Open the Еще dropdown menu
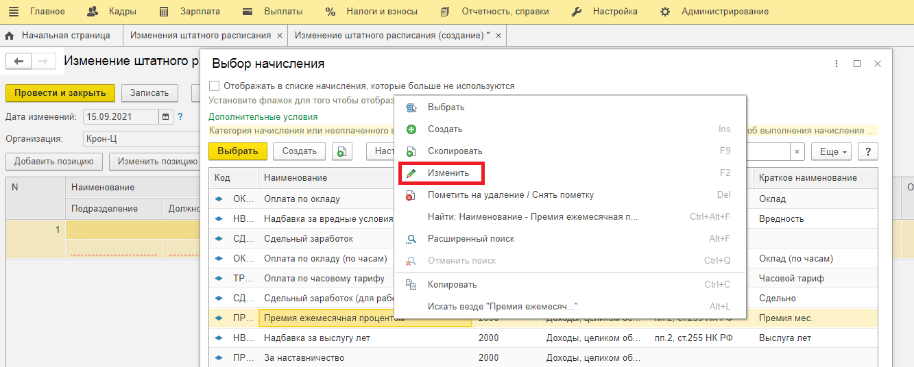The width and height of the screenshot is (914, 367). tap(830, 151)
